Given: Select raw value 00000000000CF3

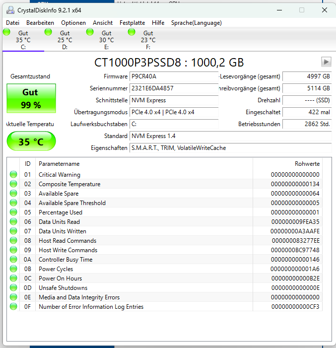Looking at the screenshot, I should tap(295, 307).
